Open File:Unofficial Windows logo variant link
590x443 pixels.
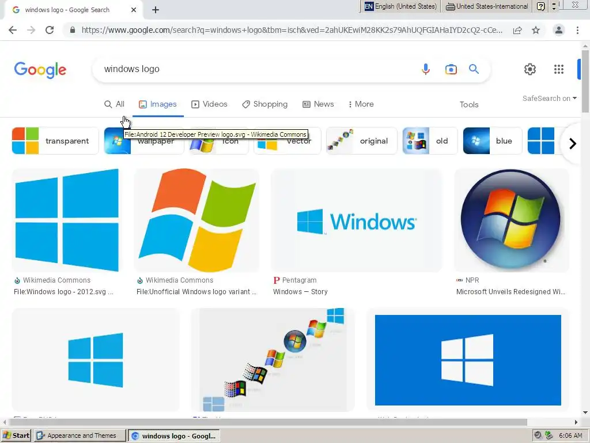(196, 292)
